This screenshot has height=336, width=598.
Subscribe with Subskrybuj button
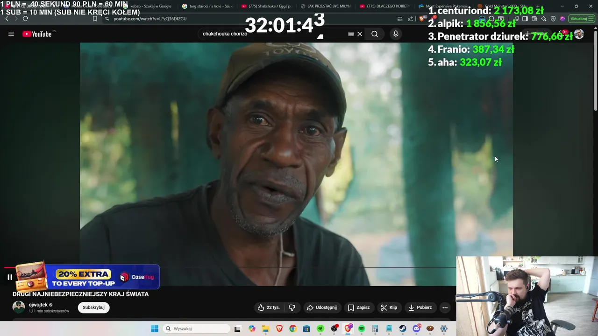(93, 308)
